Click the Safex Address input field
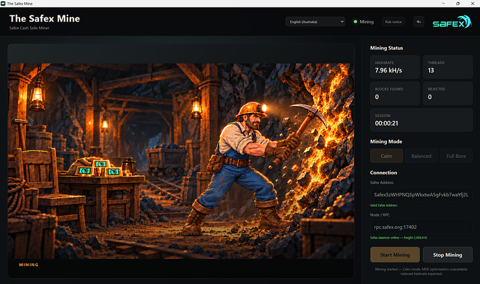Viewport: 480px width, 284px height. (422, 194)
